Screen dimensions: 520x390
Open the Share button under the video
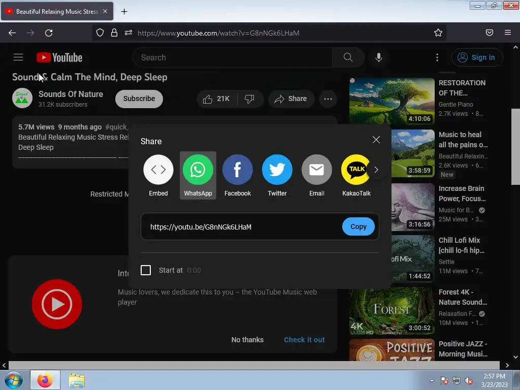point(291,99)
